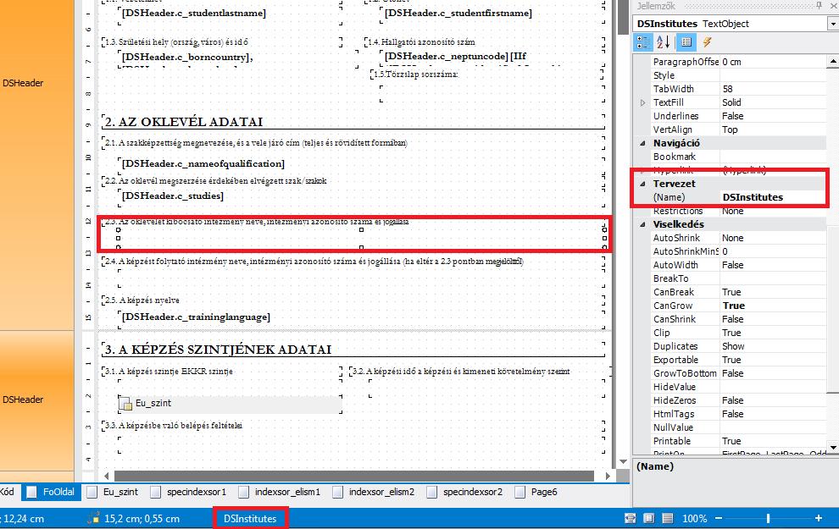
Task: Switch properties to categorized view
Action: point(642,42)
